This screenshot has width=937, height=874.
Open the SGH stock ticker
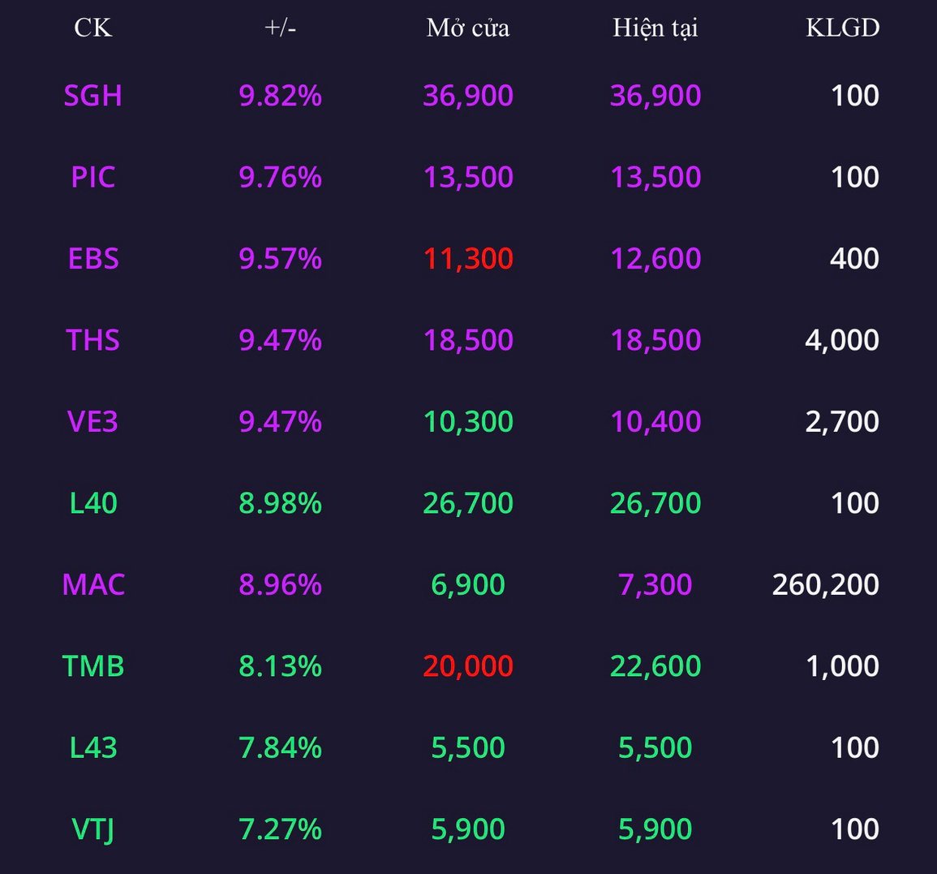click(92, 96)
